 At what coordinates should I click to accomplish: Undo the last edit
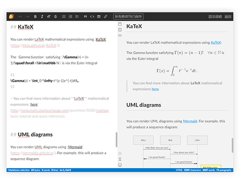20,16
